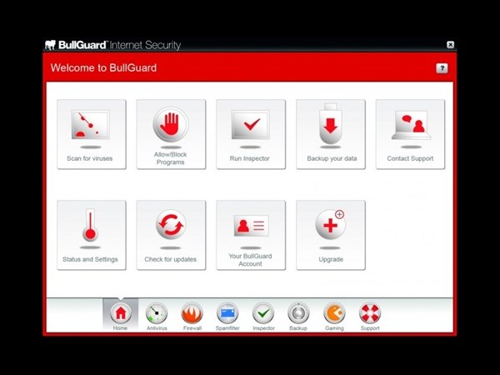Click the Upgrade plus icon tile

coord(330,227)
